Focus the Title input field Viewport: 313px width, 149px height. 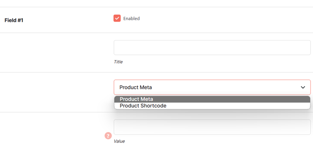[x=212, y=48]
